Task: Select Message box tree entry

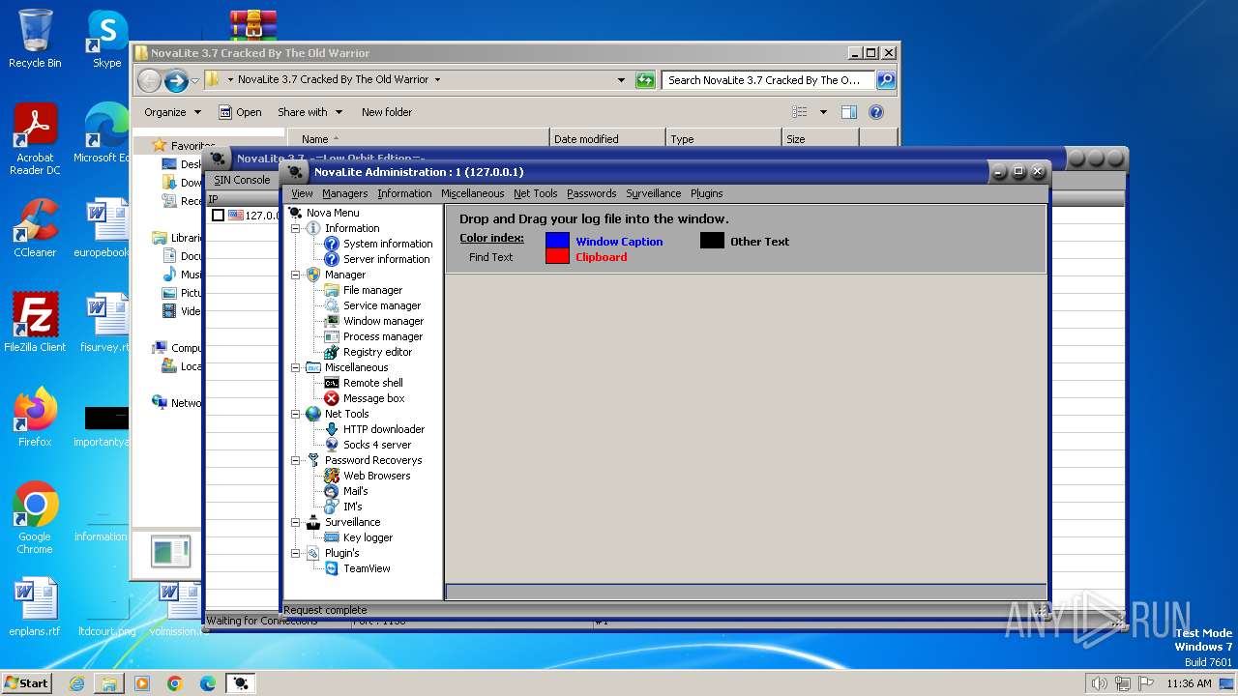Action: [x=373, y=398]
